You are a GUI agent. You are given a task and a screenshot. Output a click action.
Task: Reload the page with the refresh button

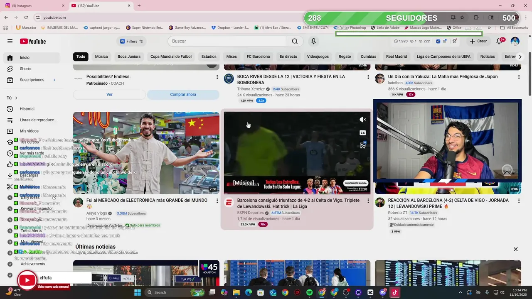tap(26, 17)
